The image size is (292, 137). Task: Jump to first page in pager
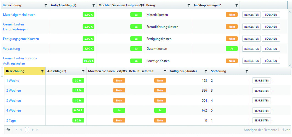(16, 130)
